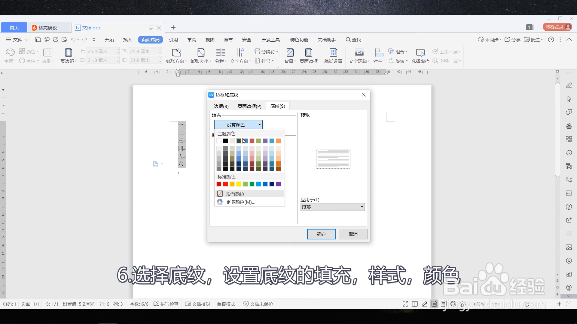This screenshot has height=324, width=577.
Task: Go to the 首页 home tab
Action: 14,28
